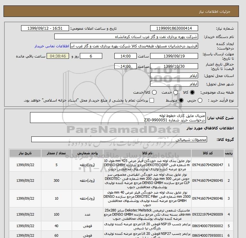
Task: Click the NSP27 primer item description
Action: coord(147,236)
